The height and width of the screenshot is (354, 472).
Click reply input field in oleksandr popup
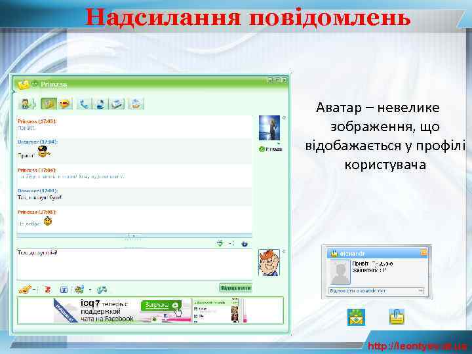(x=376, y=291)
